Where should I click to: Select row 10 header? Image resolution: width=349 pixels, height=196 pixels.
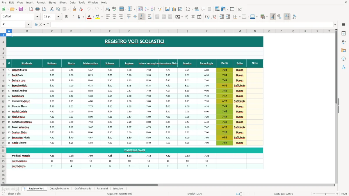(3, 86)
